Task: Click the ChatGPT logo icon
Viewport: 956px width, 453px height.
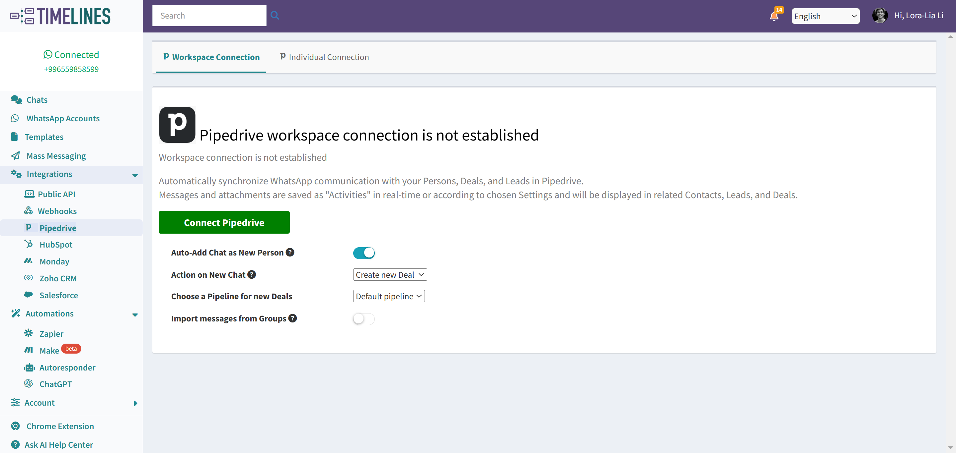Action: pyautogui.click(x=29, y=383)
